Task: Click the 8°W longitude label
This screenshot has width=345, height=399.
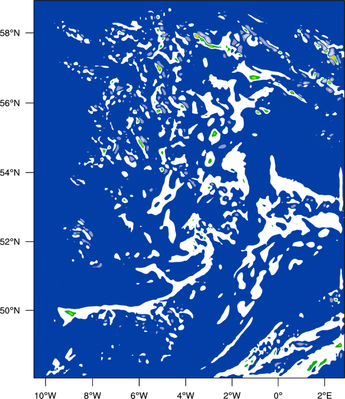Action: coord(92,395)
